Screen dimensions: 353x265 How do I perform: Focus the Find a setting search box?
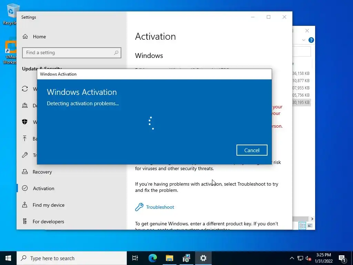(72, 53)
